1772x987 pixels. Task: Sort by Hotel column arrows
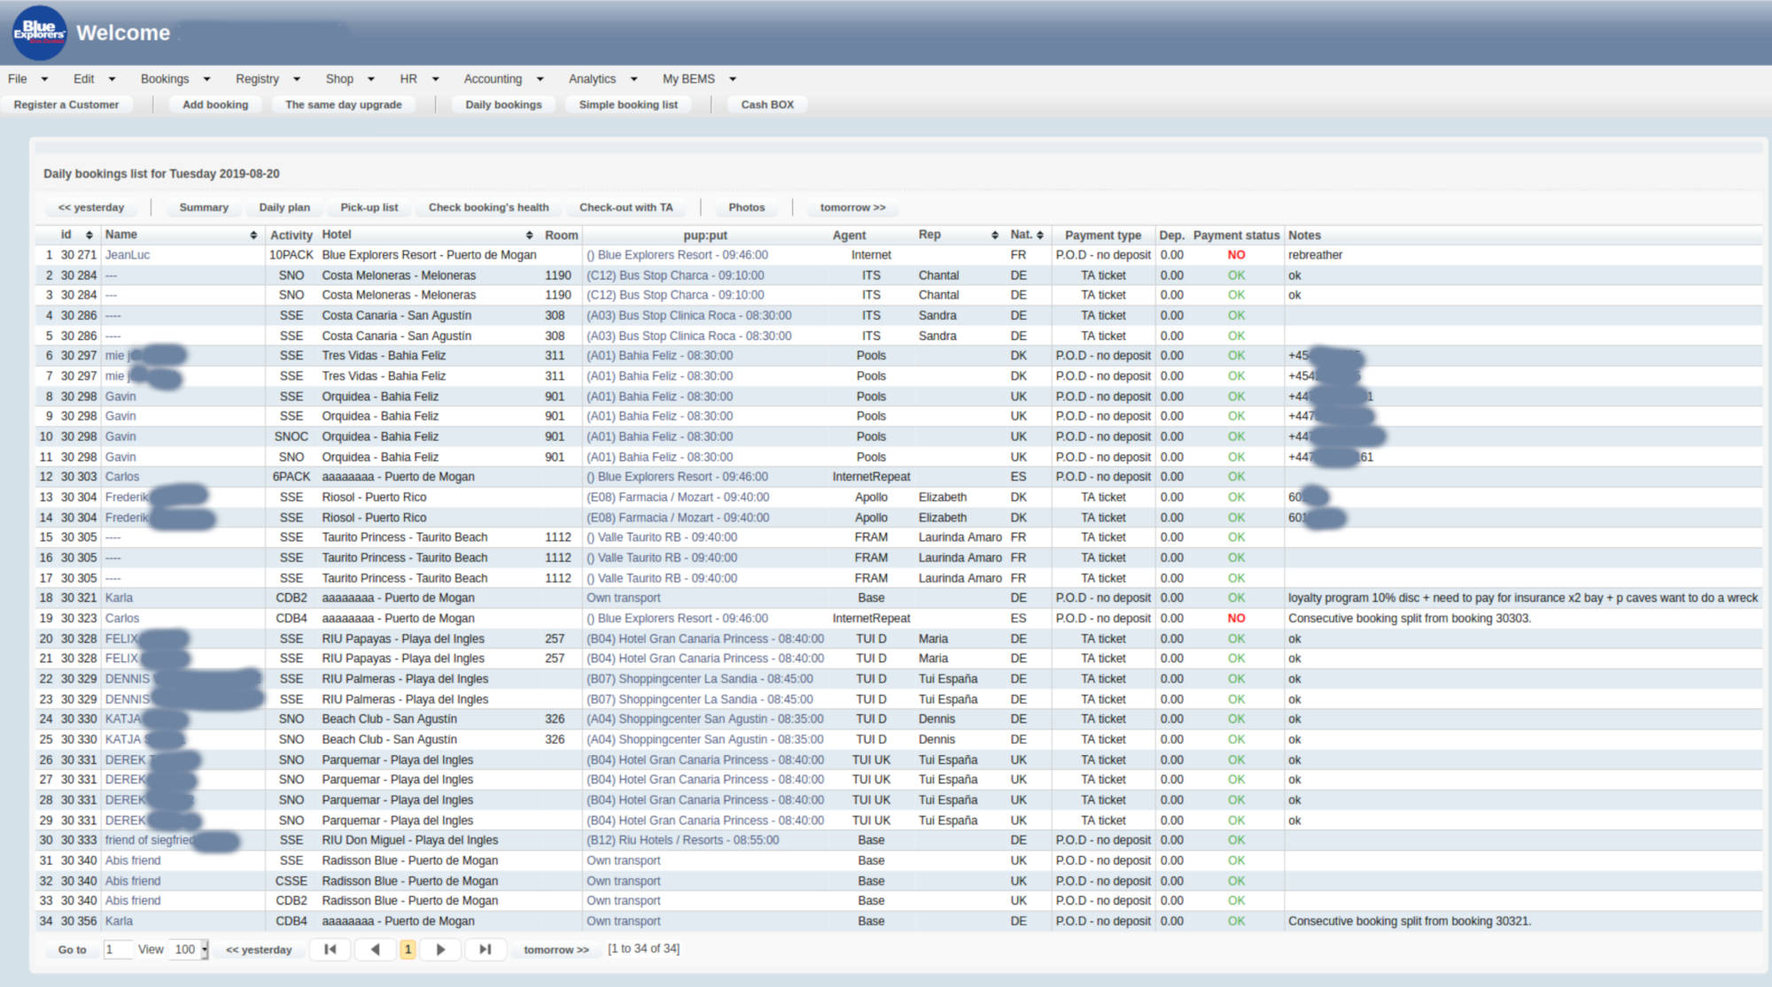(529, 235)
